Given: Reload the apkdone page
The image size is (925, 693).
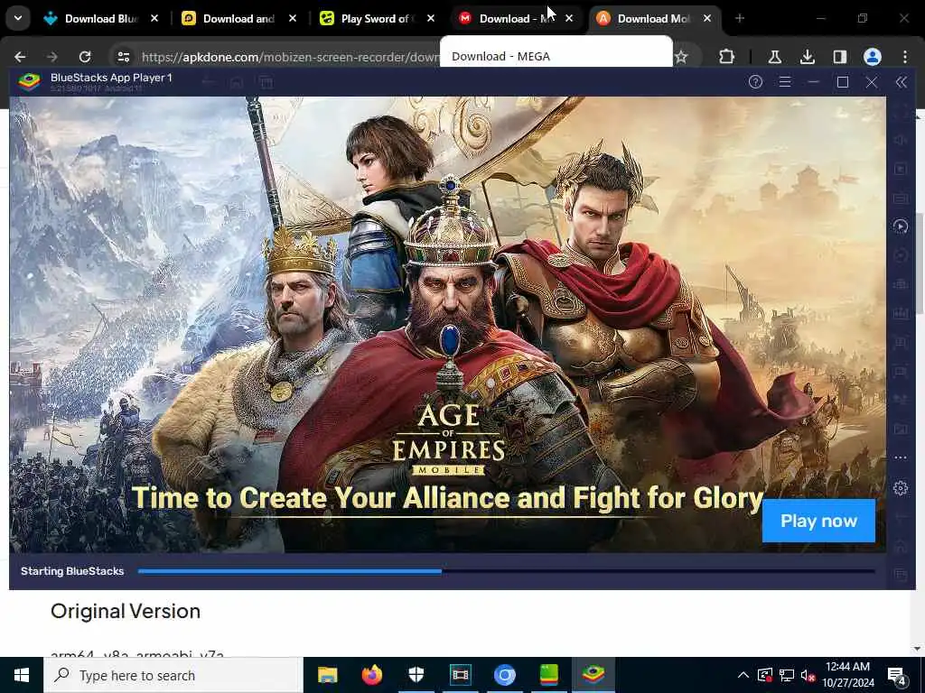Looking at the screenshot, I should point(85,57).
